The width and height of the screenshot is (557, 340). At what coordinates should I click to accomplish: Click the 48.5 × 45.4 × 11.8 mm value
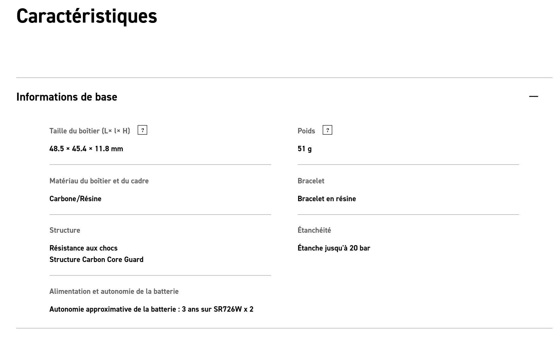coord(86,149)
